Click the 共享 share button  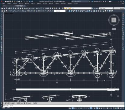point(31,2)
